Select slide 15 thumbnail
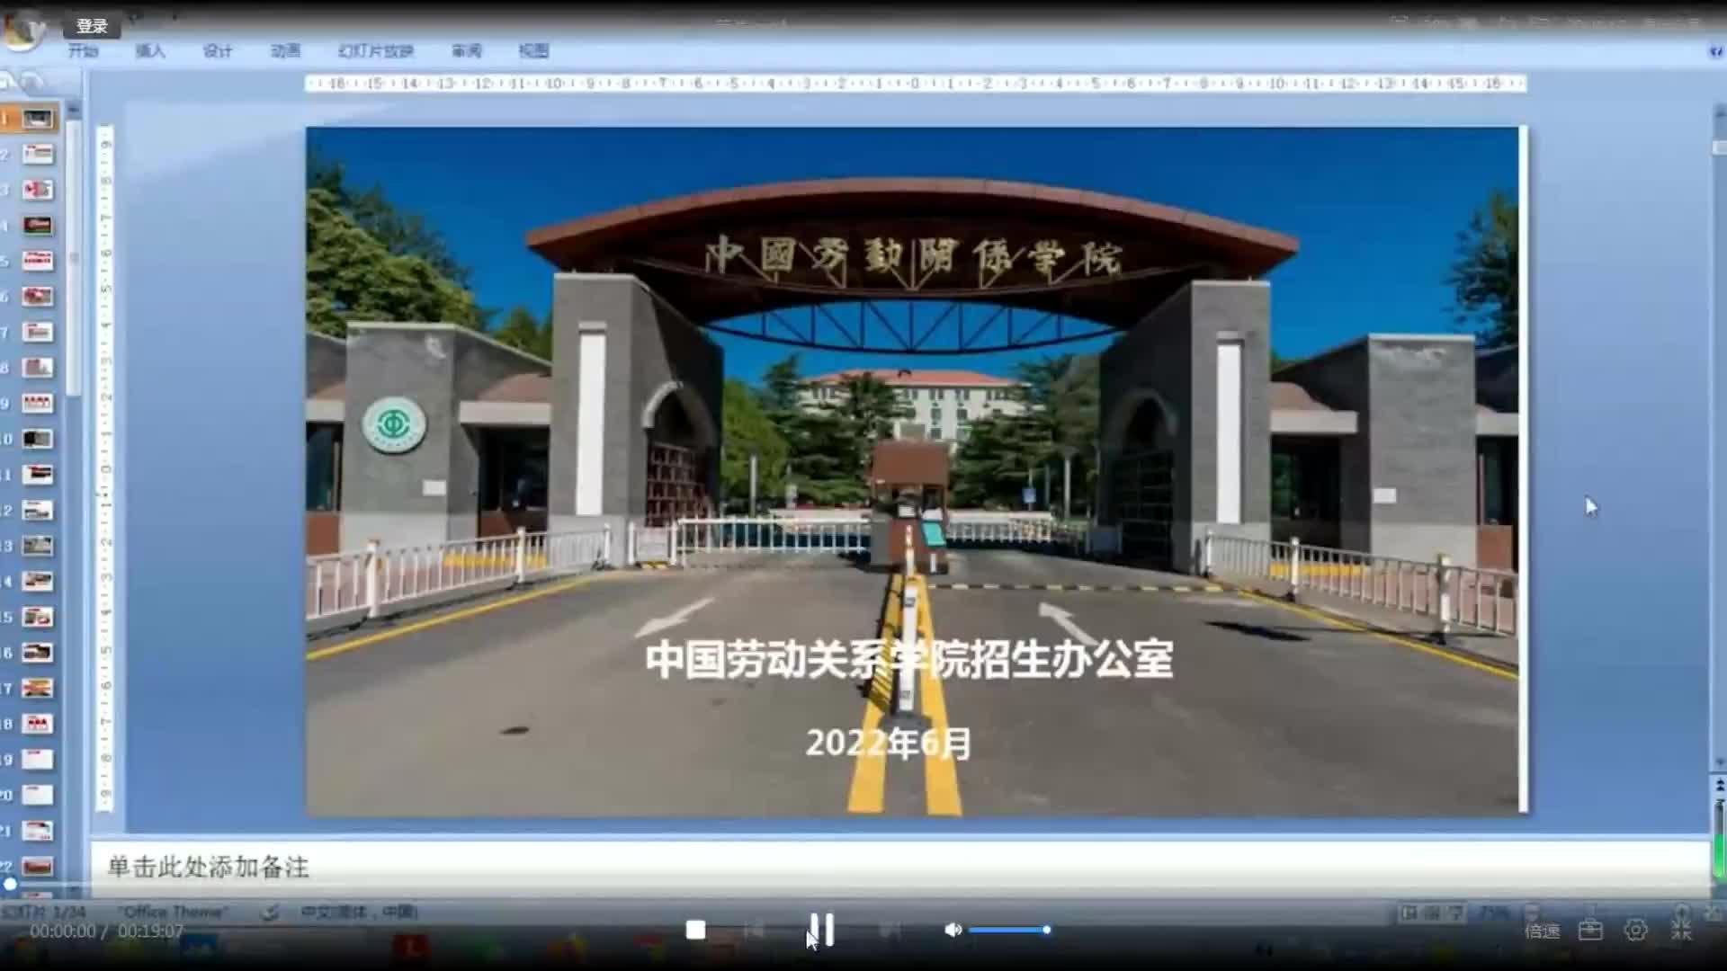 [38, 617]
